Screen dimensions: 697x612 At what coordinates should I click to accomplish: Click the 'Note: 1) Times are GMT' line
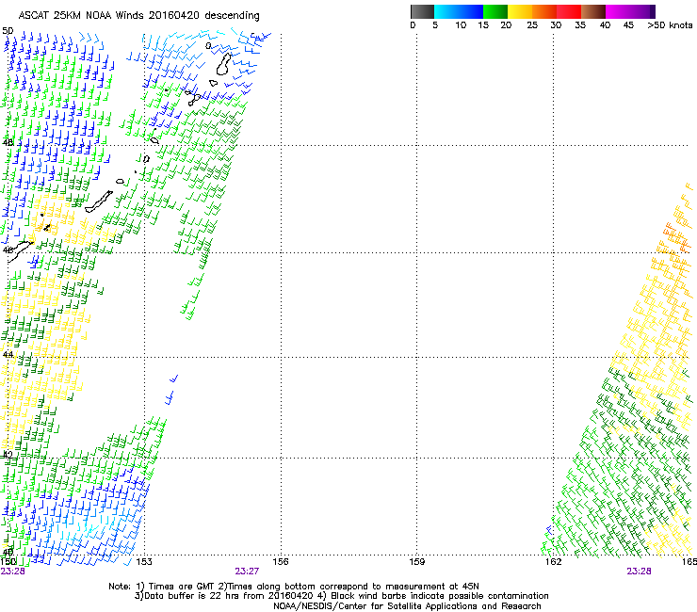(294, 587)
